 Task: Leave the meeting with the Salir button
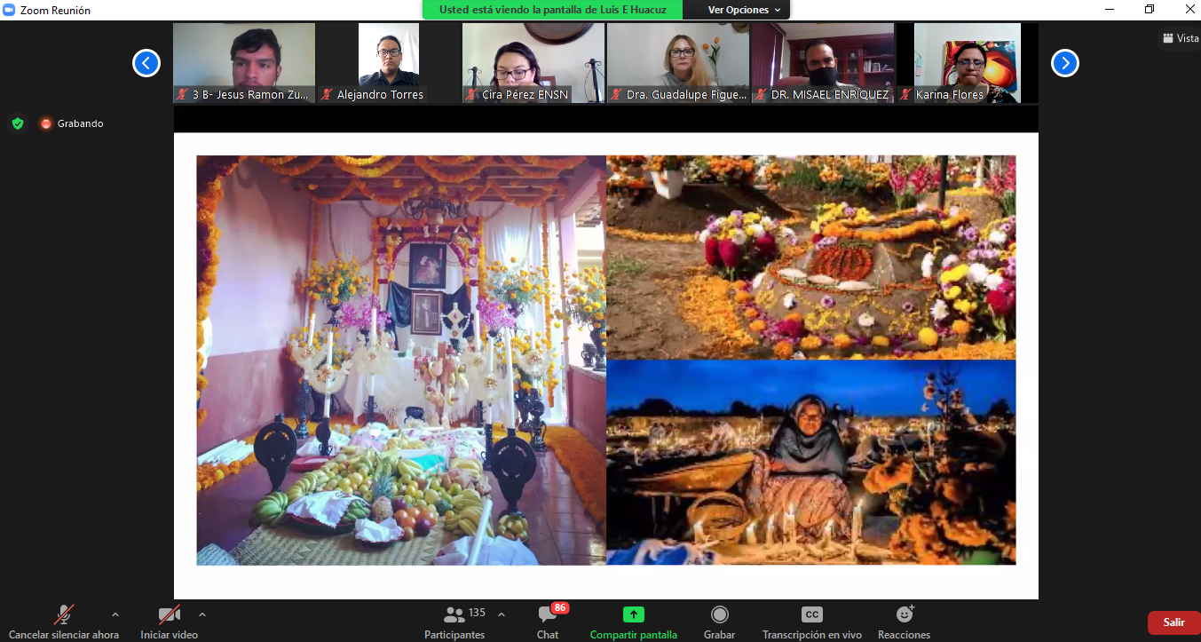click(x=1173, y=622)
